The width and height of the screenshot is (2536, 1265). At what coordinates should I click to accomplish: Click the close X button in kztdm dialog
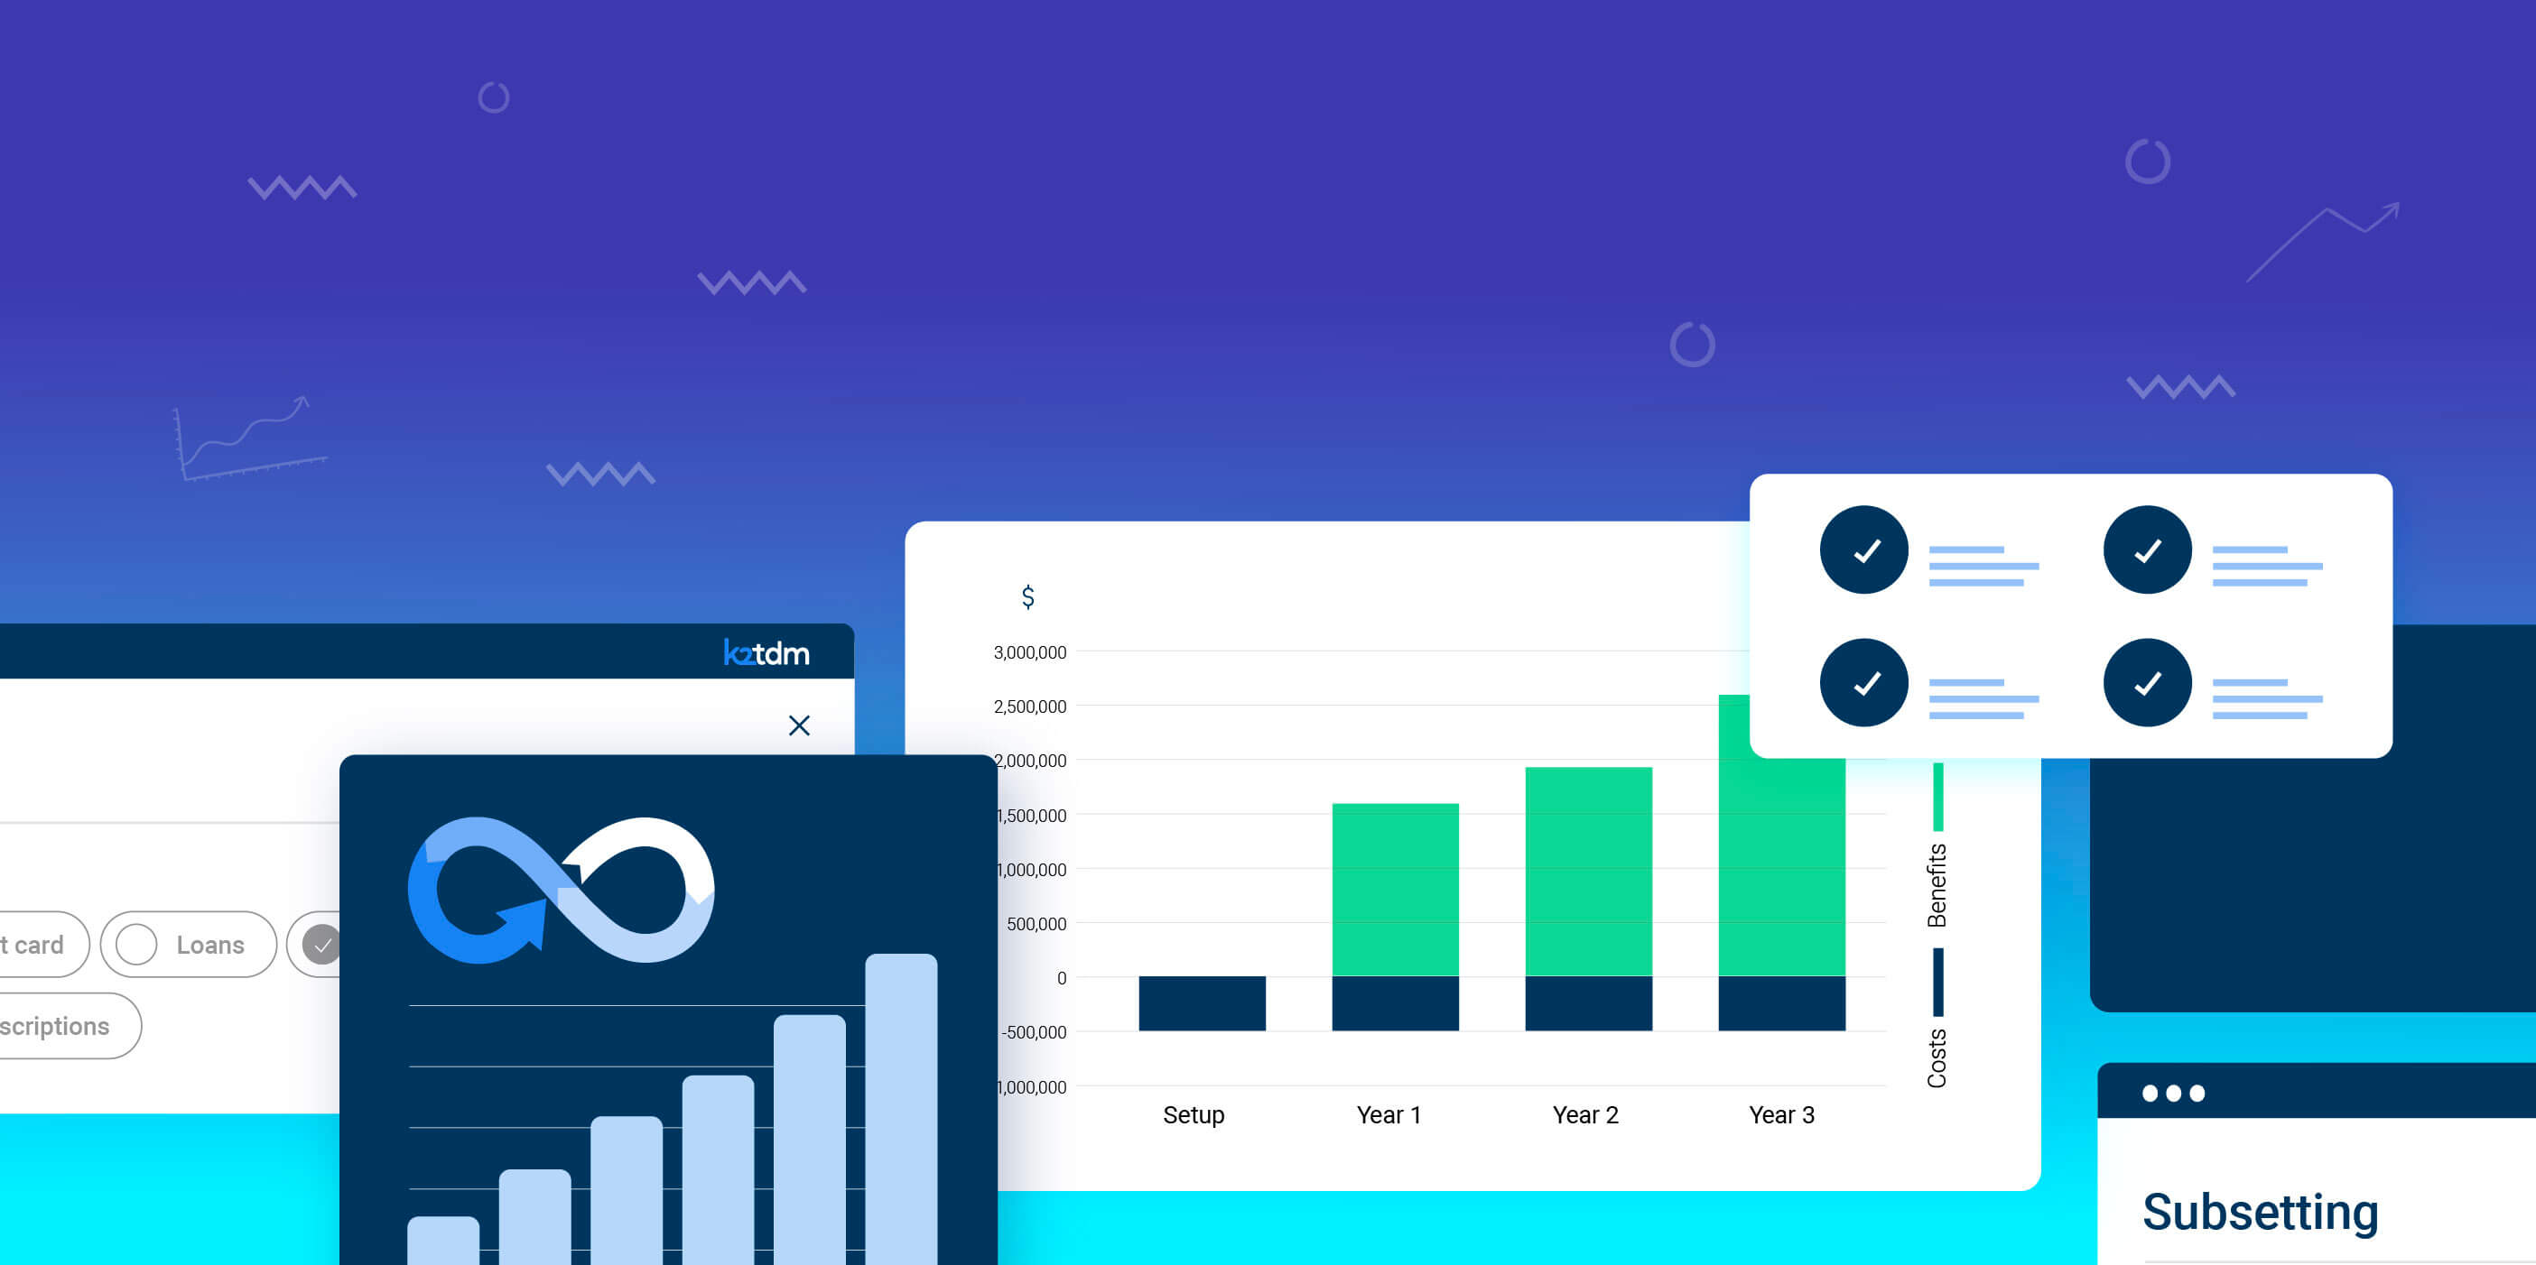(803, 724)
